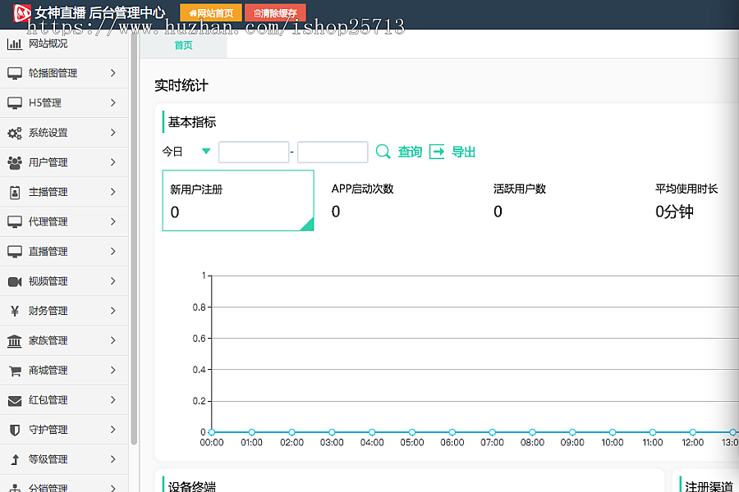Click the orange 网站首页 button
739x492 pixels.
(211, 13)
